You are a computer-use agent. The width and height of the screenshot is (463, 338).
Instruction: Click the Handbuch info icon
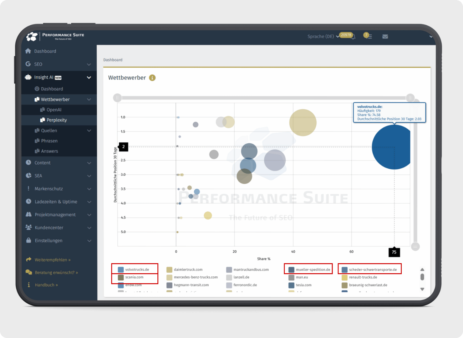click(x=29, y=285)
